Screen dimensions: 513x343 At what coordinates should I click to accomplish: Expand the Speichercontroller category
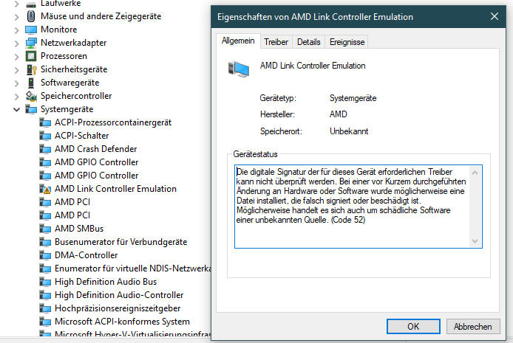click(x=17, y=97)
